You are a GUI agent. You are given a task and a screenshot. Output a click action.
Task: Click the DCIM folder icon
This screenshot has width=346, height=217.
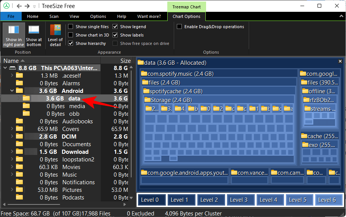click(19, 136)
